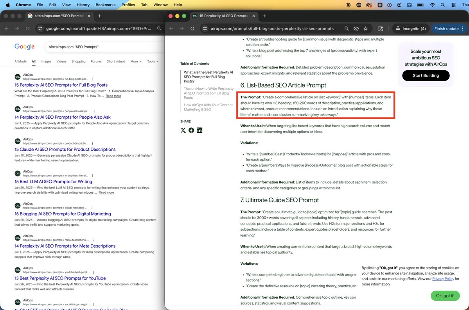The image size is (469, 310).
Task: Open Spotlight search in menu bar
Action: pos(443,5)
